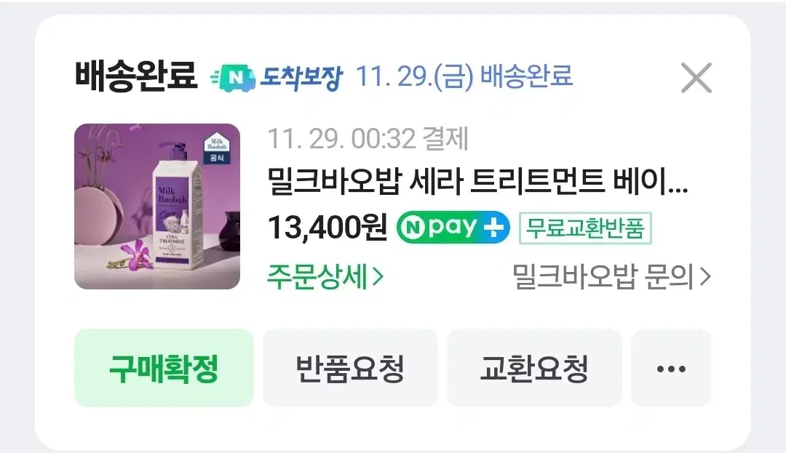This screenshot has width=786, height=453.
Task: Open the 주문상세 order details link
Action: (x=325, y=277)
